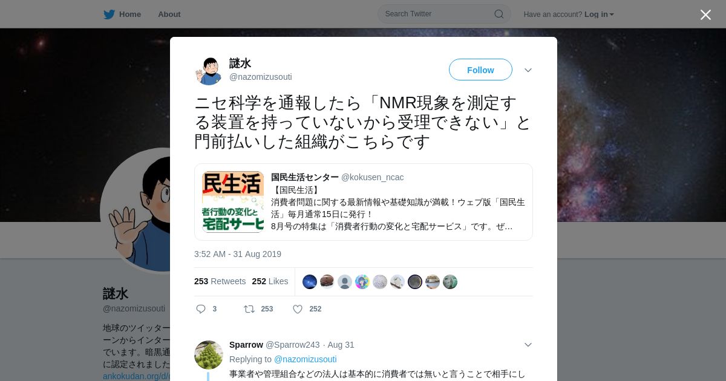View the 253 Retweets list
The image size is (726, 381).
pos(220,281)
